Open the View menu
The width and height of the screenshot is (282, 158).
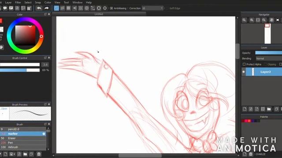click(x=57, y=3)
